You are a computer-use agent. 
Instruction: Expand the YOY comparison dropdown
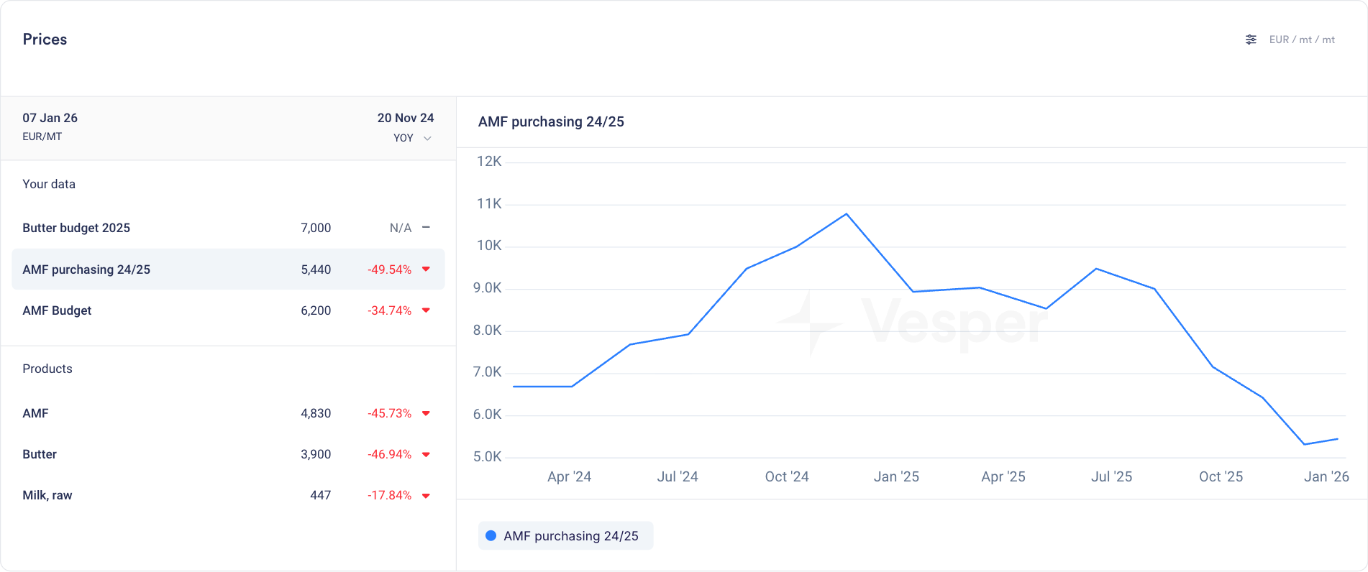[413, 138]
